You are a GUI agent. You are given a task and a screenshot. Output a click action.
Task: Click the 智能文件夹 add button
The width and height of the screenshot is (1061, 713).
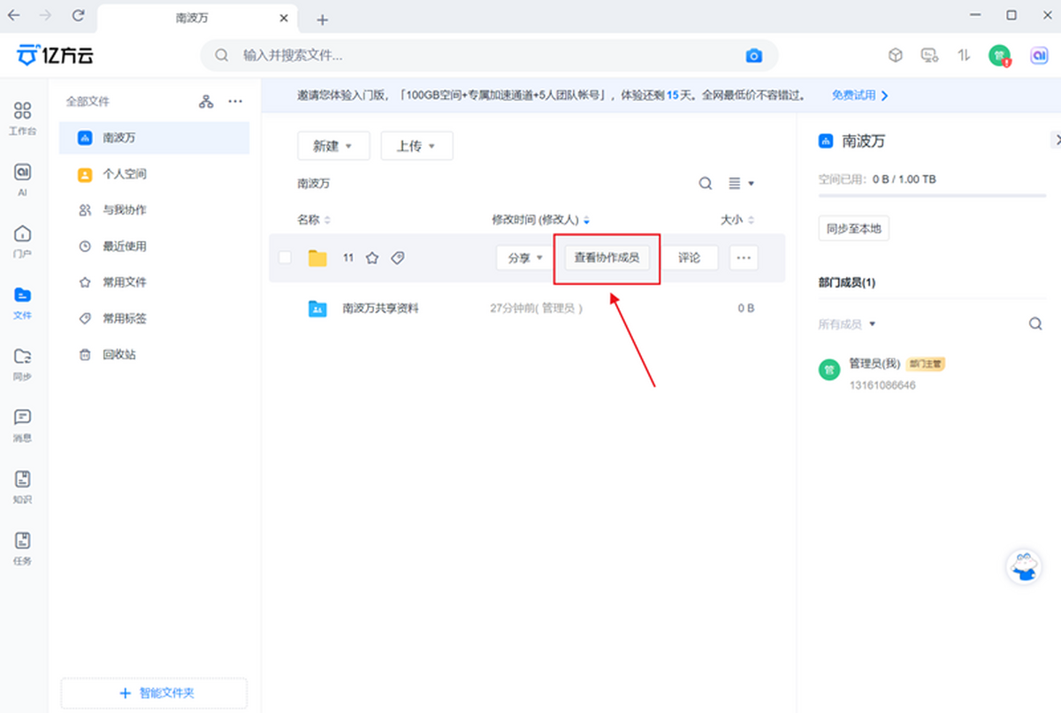154,694
